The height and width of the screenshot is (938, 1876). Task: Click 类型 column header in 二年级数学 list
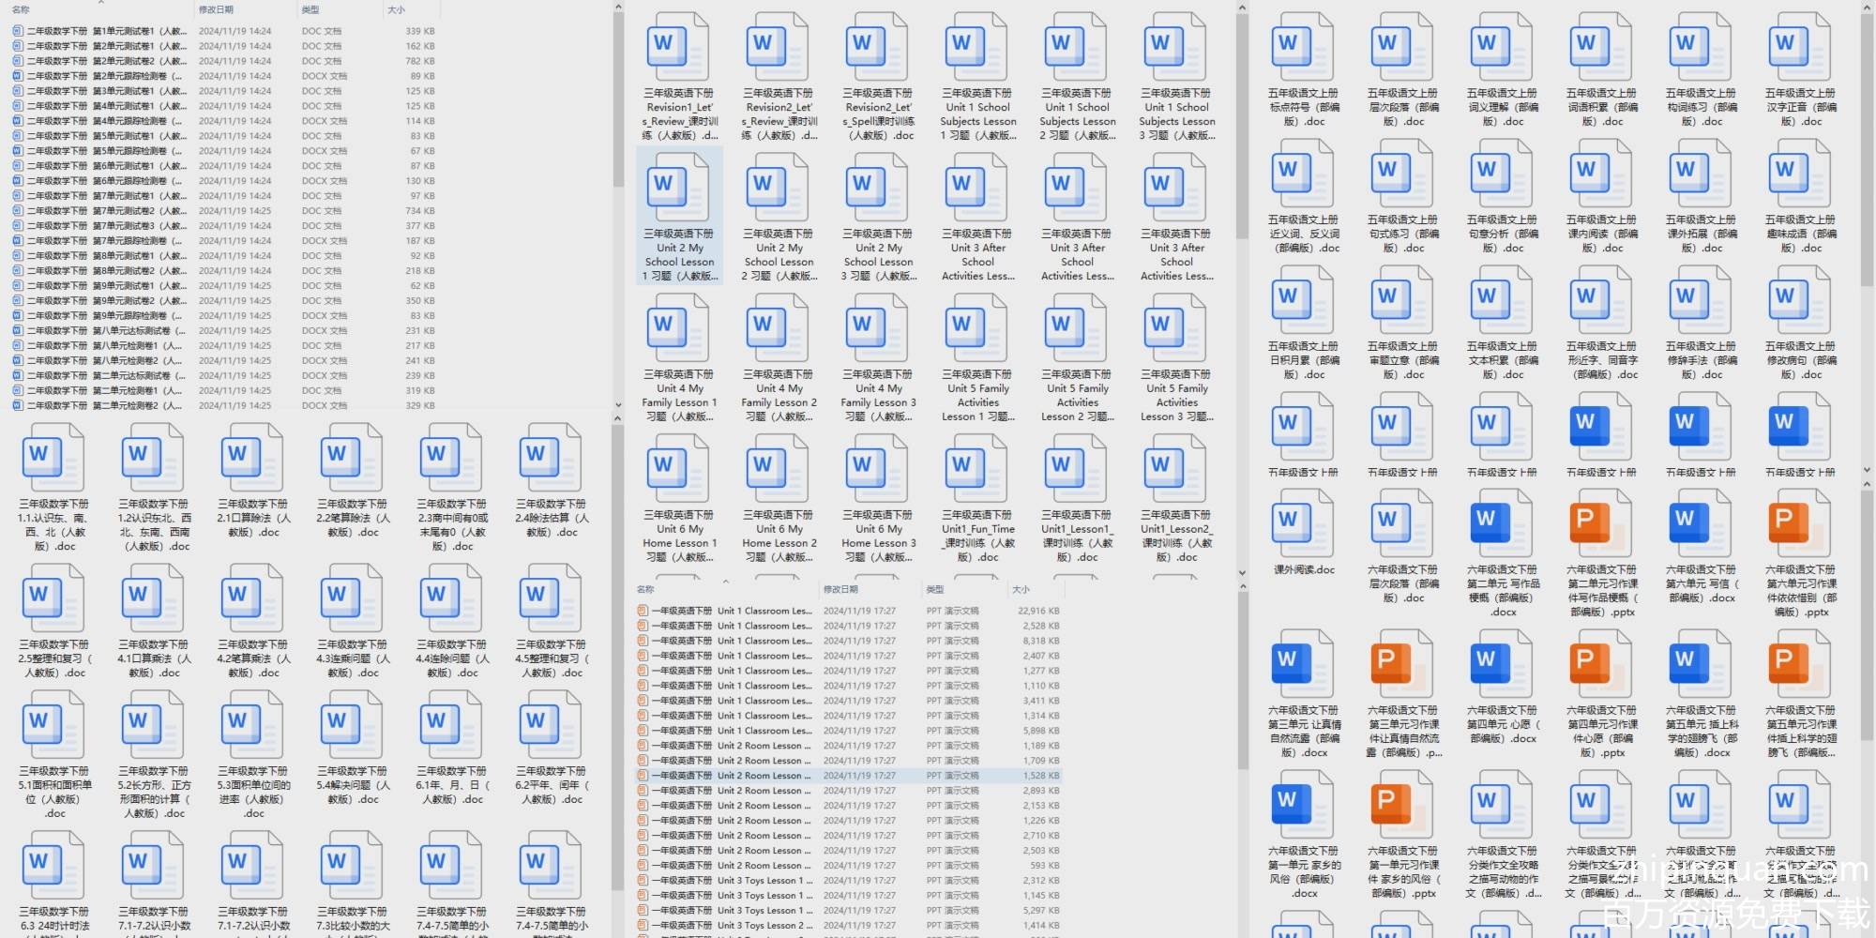[x=310, y=10]
